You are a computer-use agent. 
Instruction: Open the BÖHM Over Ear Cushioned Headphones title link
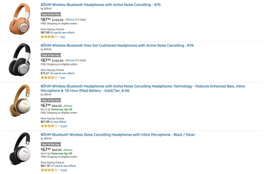pos(117,45)
